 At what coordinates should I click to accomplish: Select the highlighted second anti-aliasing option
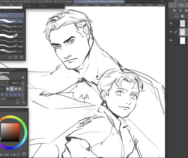click(12, 89)
